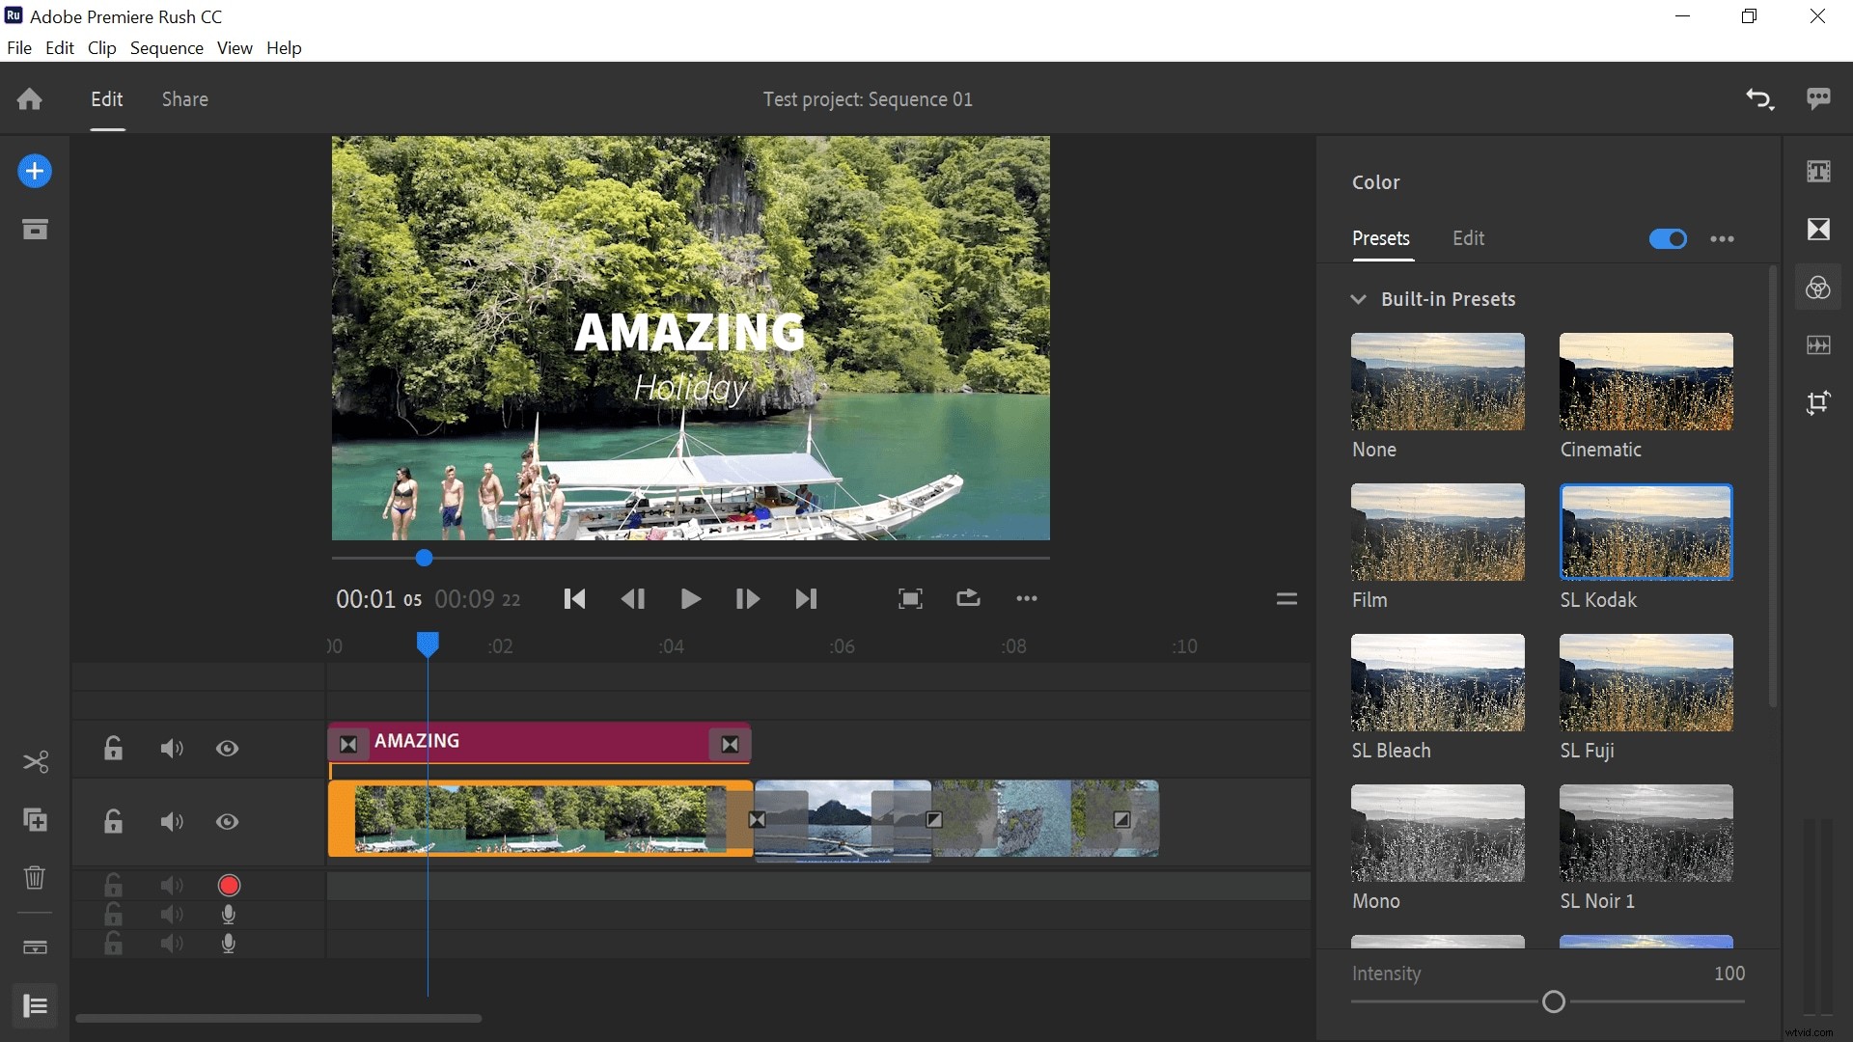This screenshot has width=1853, height=1042.
Task: Hide the AMAZING title track
Action: point(227,749)
